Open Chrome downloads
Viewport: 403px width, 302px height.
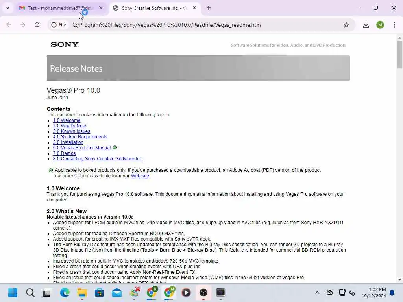[x=366, y=25]
